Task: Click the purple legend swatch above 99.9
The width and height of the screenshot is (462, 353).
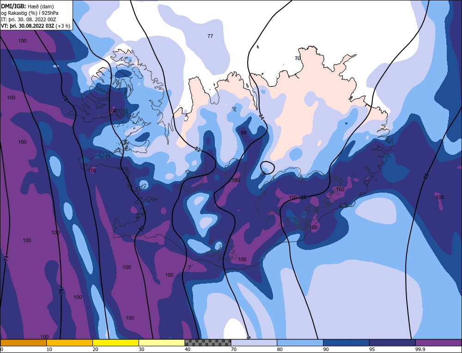Action: click(438, 342)
